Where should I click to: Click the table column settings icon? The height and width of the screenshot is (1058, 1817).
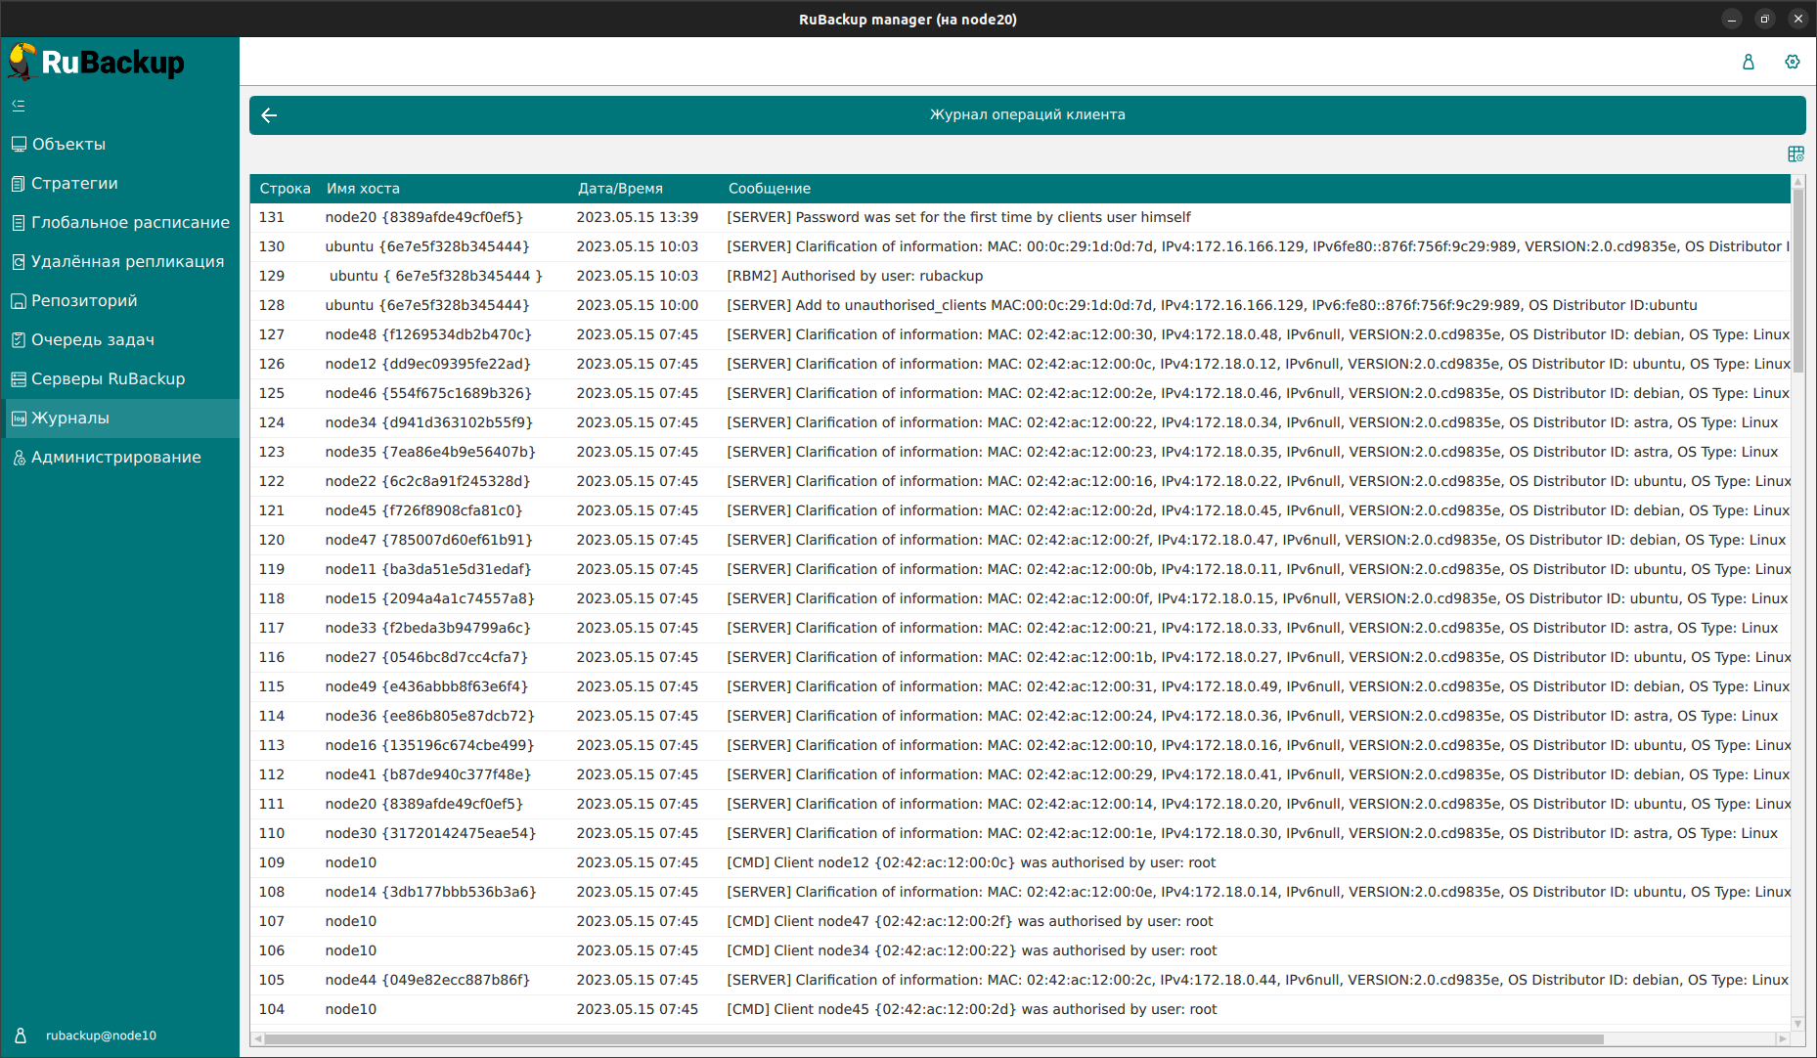coord(1795,154)
